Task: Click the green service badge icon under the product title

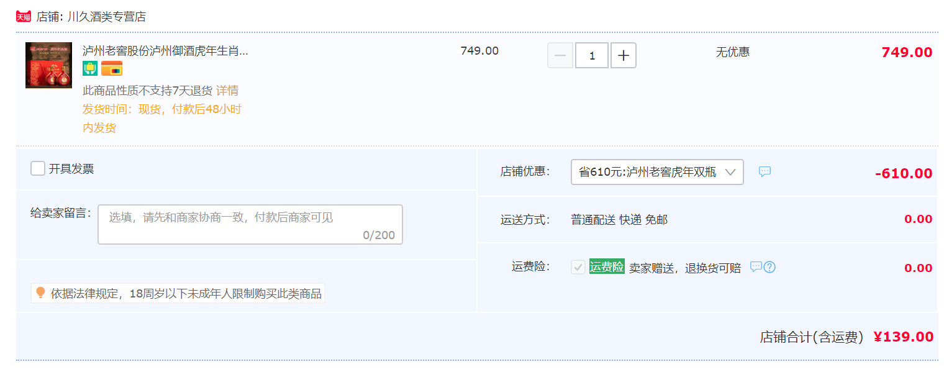Action: tap(90, 68)
